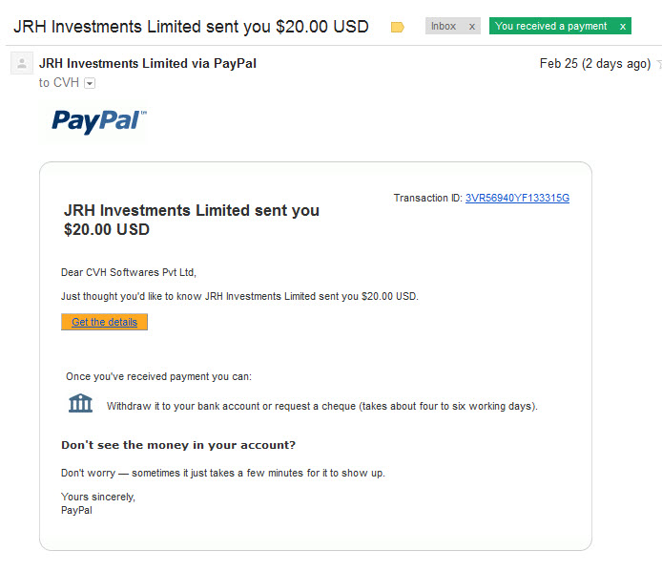Click the yellow importance marker icon
Screen dimensions: 662x572
(397, 28)
